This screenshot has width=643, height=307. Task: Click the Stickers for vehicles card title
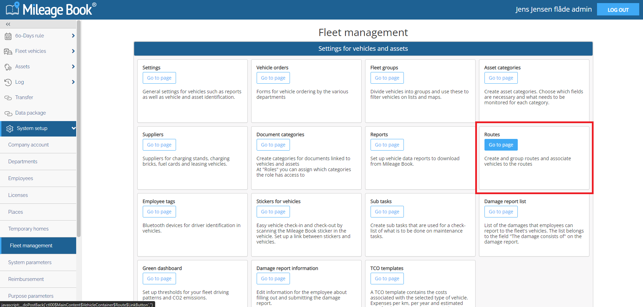click(278, 201)
